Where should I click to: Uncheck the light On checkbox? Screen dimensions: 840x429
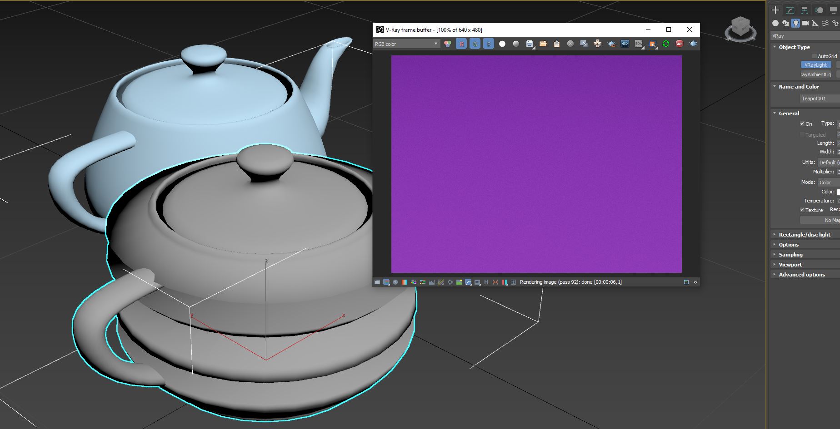802,123
